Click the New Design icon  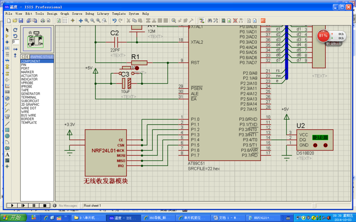pyautogui.click(x=9, y=20)
